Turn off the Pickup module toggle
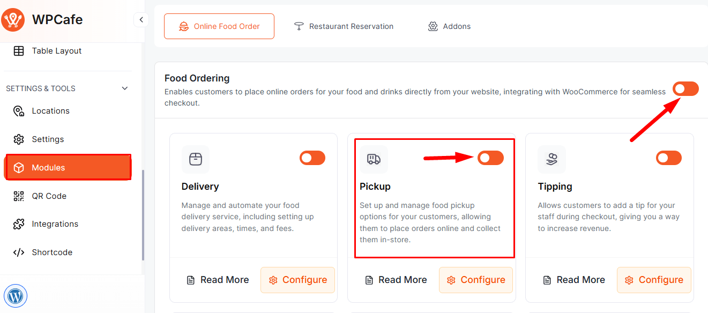This screenshot has width=708, height=313. click(490, 158)
